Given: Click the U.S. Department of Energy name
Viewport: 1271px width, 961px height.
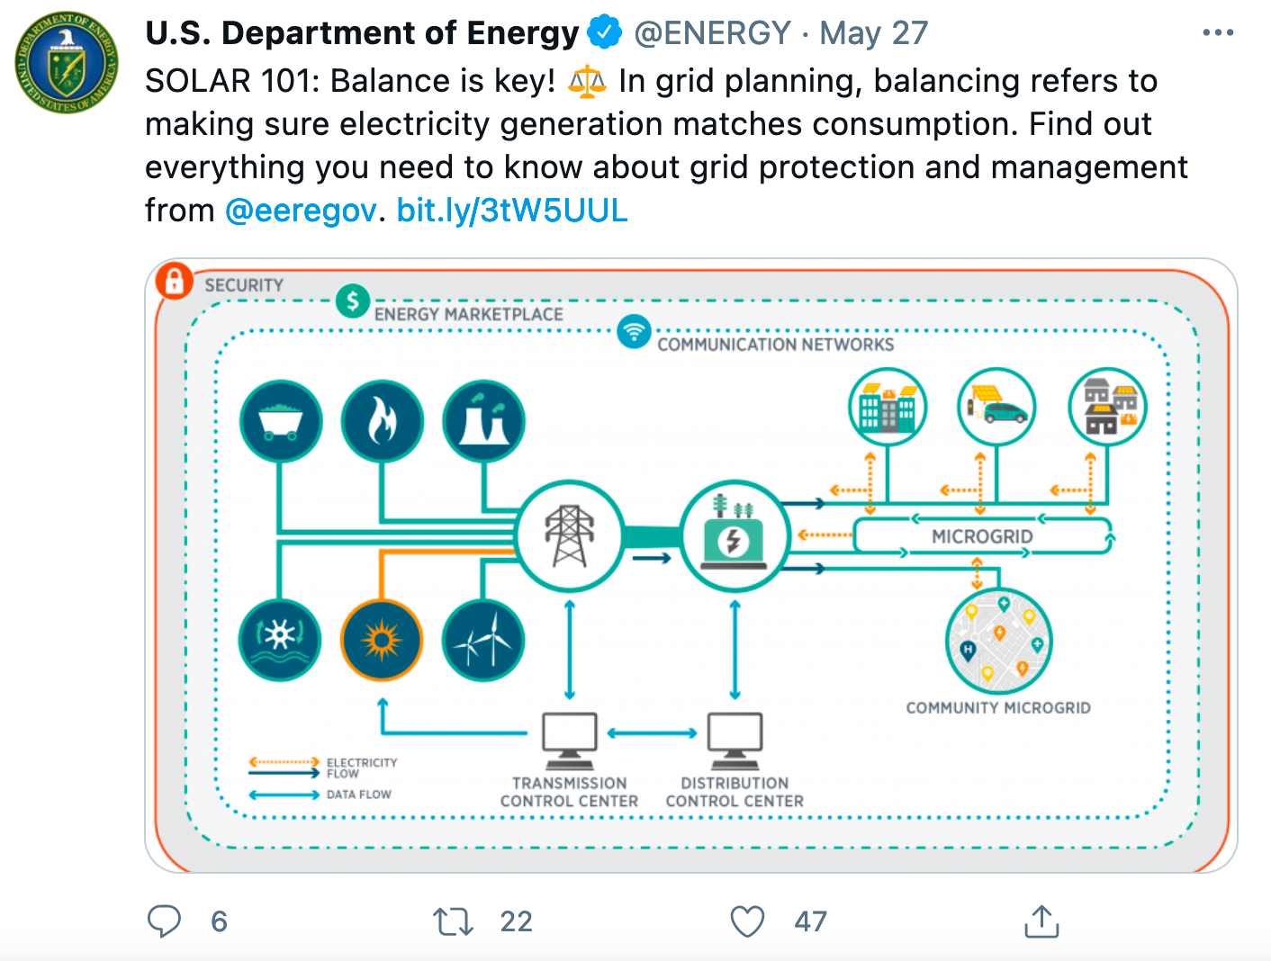Looking at the screenshot, I should point(362,33).
